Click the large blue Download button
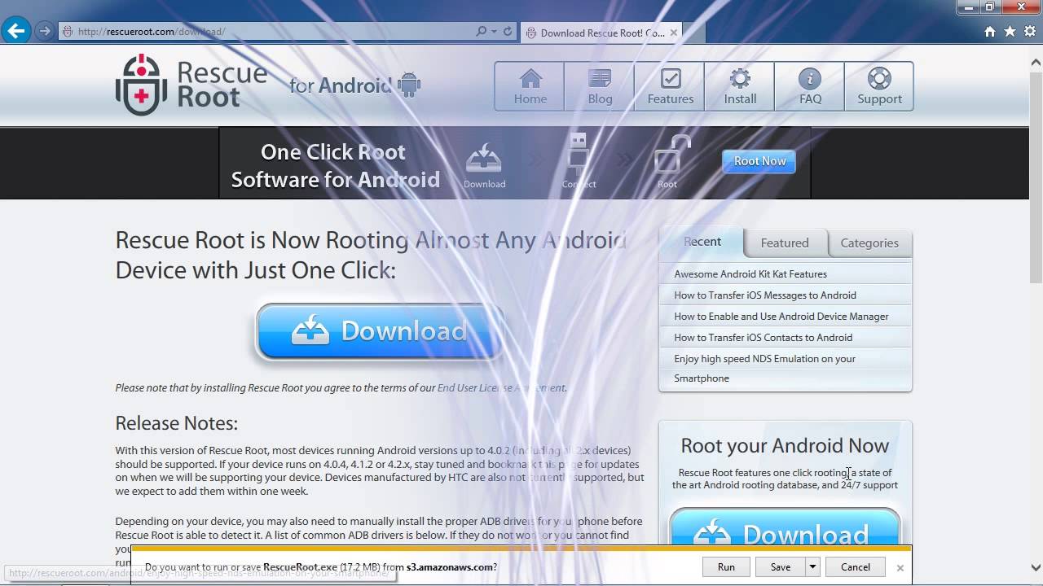The height and width of the screenshot is (586, 1043). pos(380,331)
